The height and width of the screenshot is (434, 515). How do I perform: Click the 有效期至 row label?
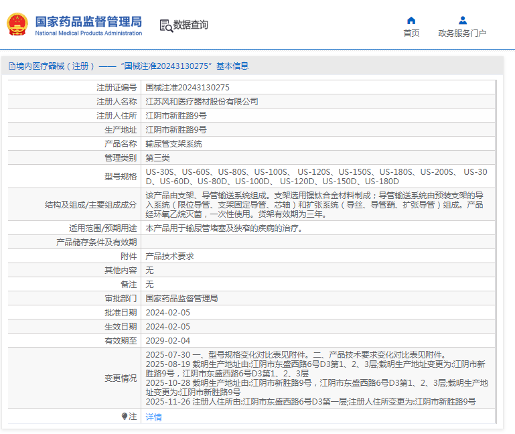[121, 341]
